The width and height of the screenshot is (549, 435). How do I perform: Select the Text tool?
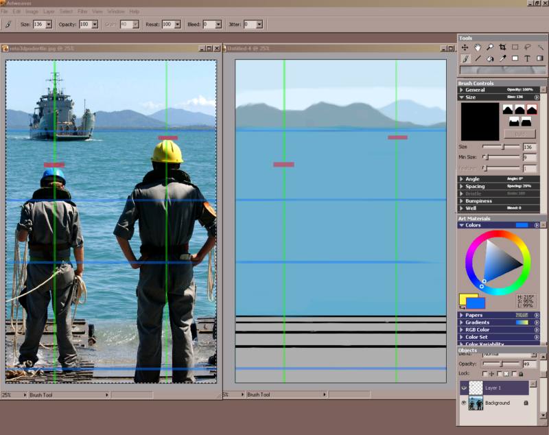tap(528, 58)
